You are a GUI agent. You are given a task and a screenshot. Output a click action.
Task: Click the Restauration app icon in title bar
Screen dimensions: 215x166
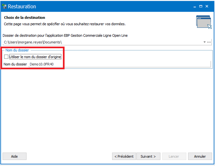4,6
